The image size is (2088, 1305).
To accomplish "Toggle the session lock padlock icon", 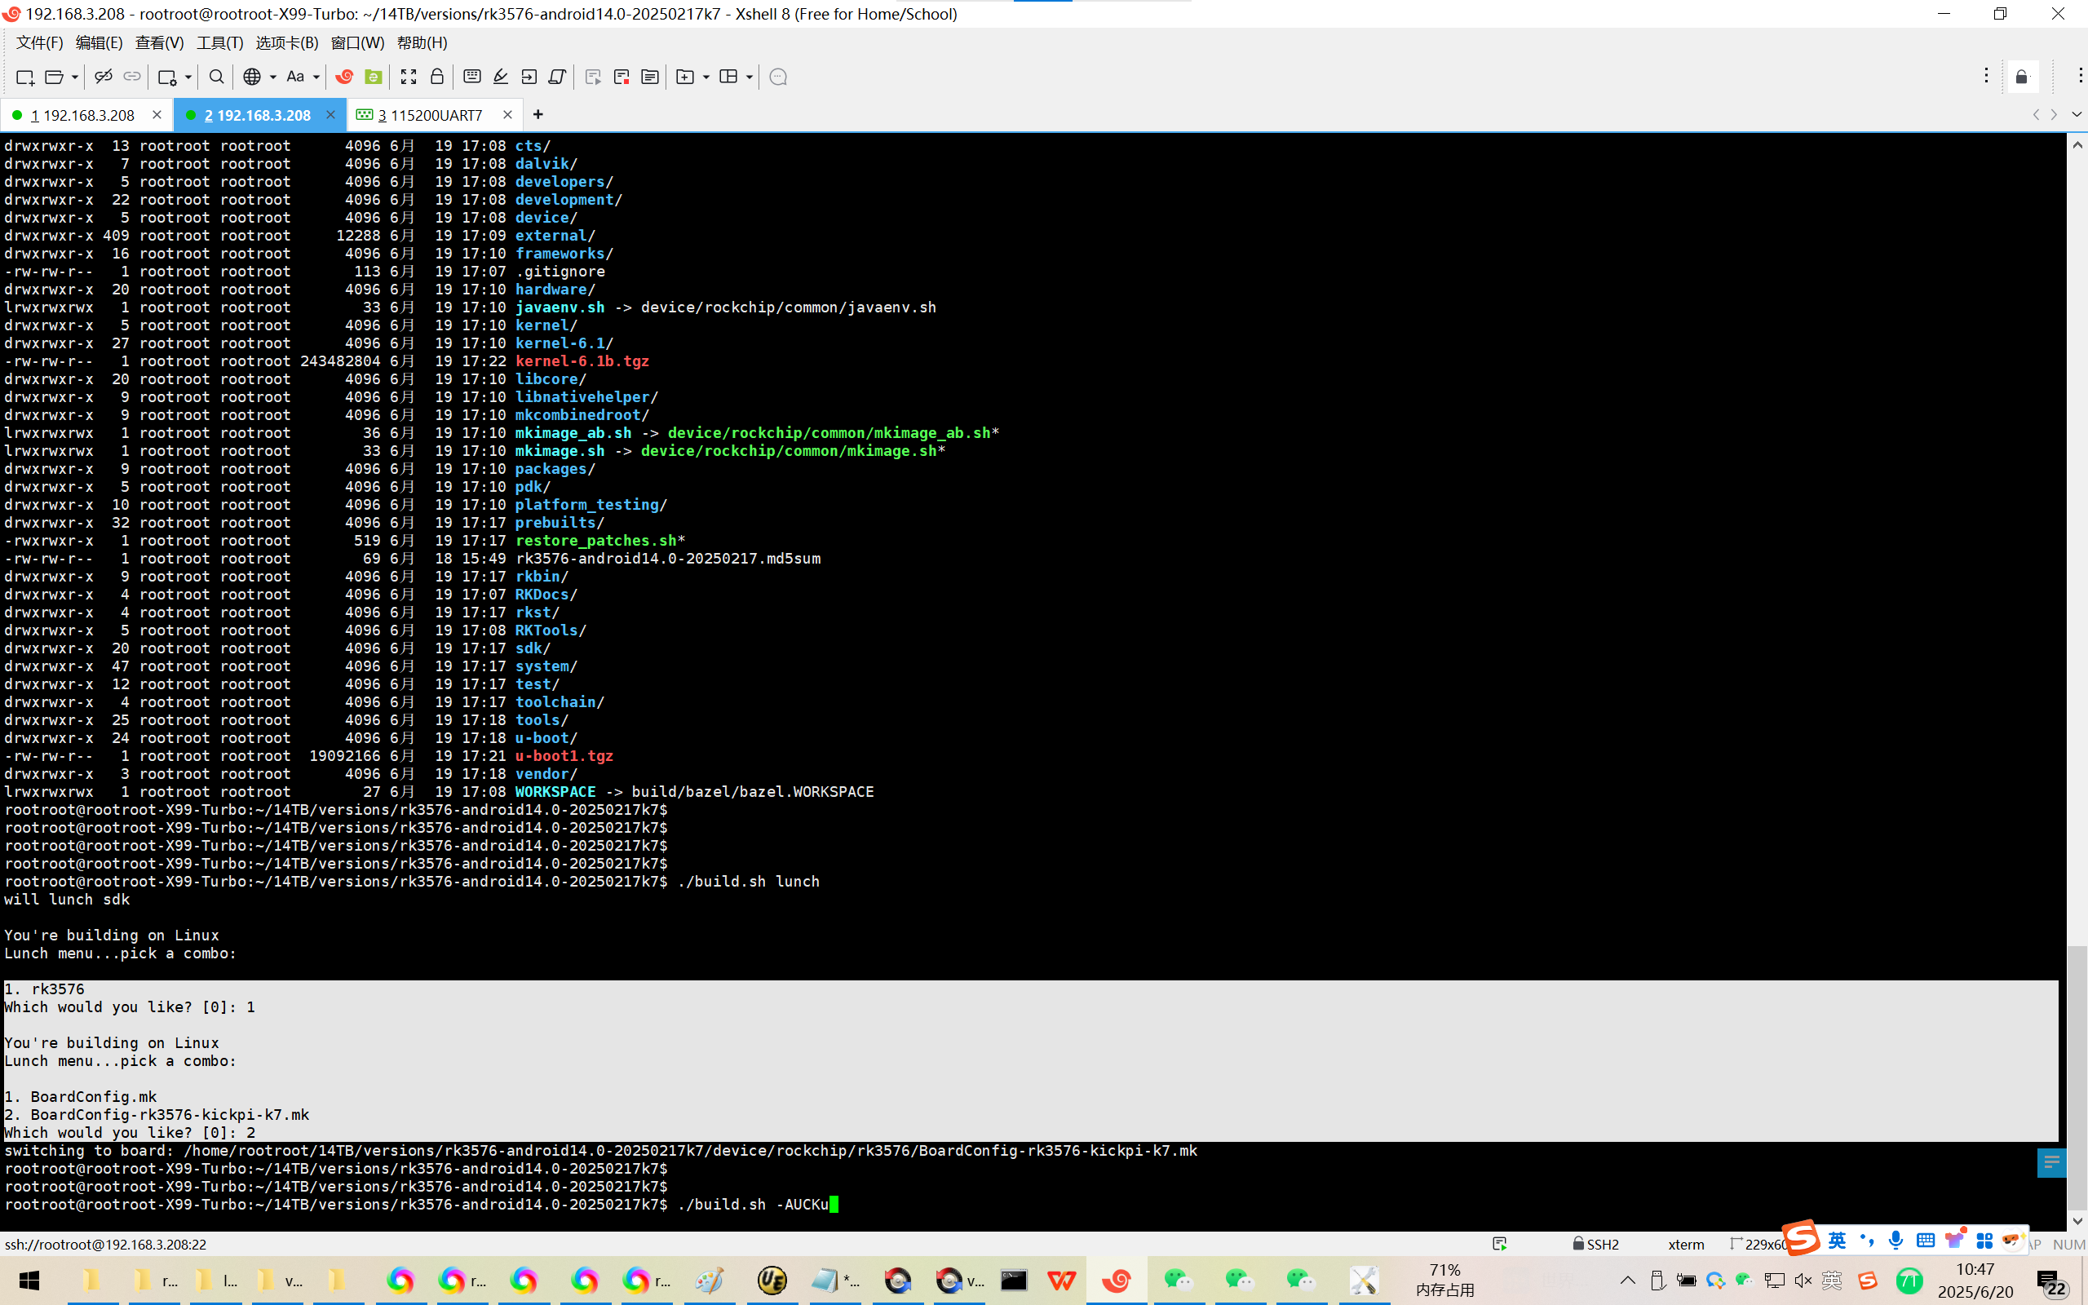I will [x=437, y=77].
